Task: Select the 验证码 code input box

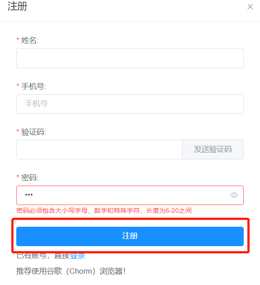Action: point(99,150)
